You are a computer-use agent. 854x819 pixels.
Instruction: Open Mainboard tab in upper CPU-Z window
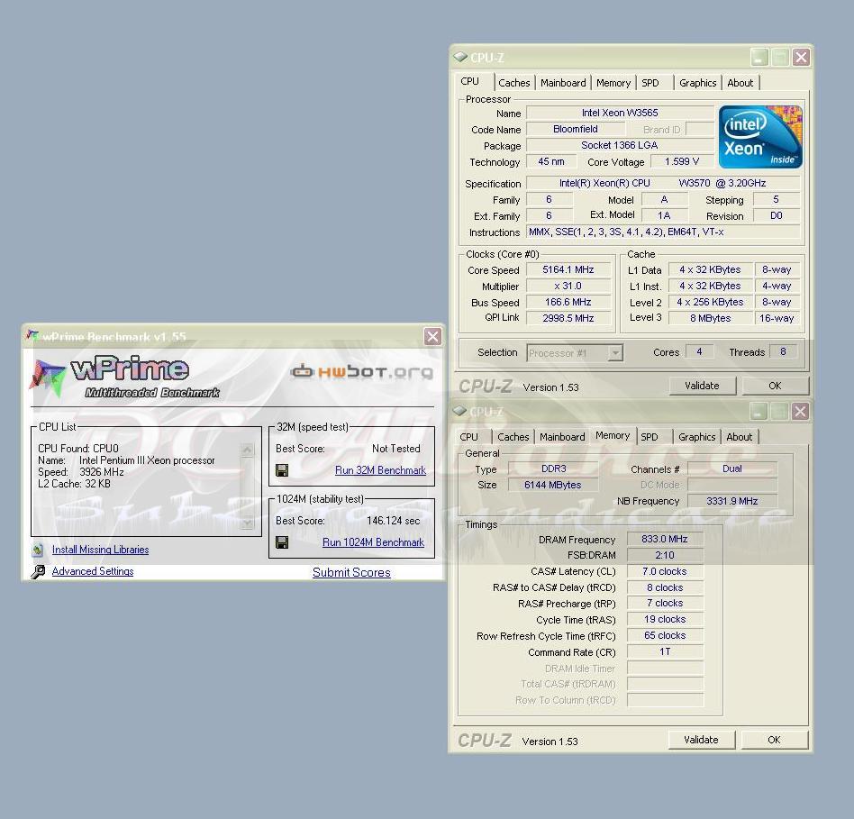coord(563,83)
